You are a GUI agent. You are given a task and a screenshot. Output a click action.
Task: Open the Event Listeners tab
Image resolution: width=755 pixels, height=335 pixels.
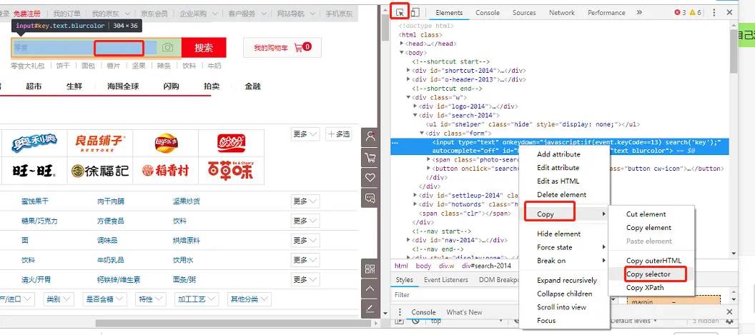pos(446,280)
